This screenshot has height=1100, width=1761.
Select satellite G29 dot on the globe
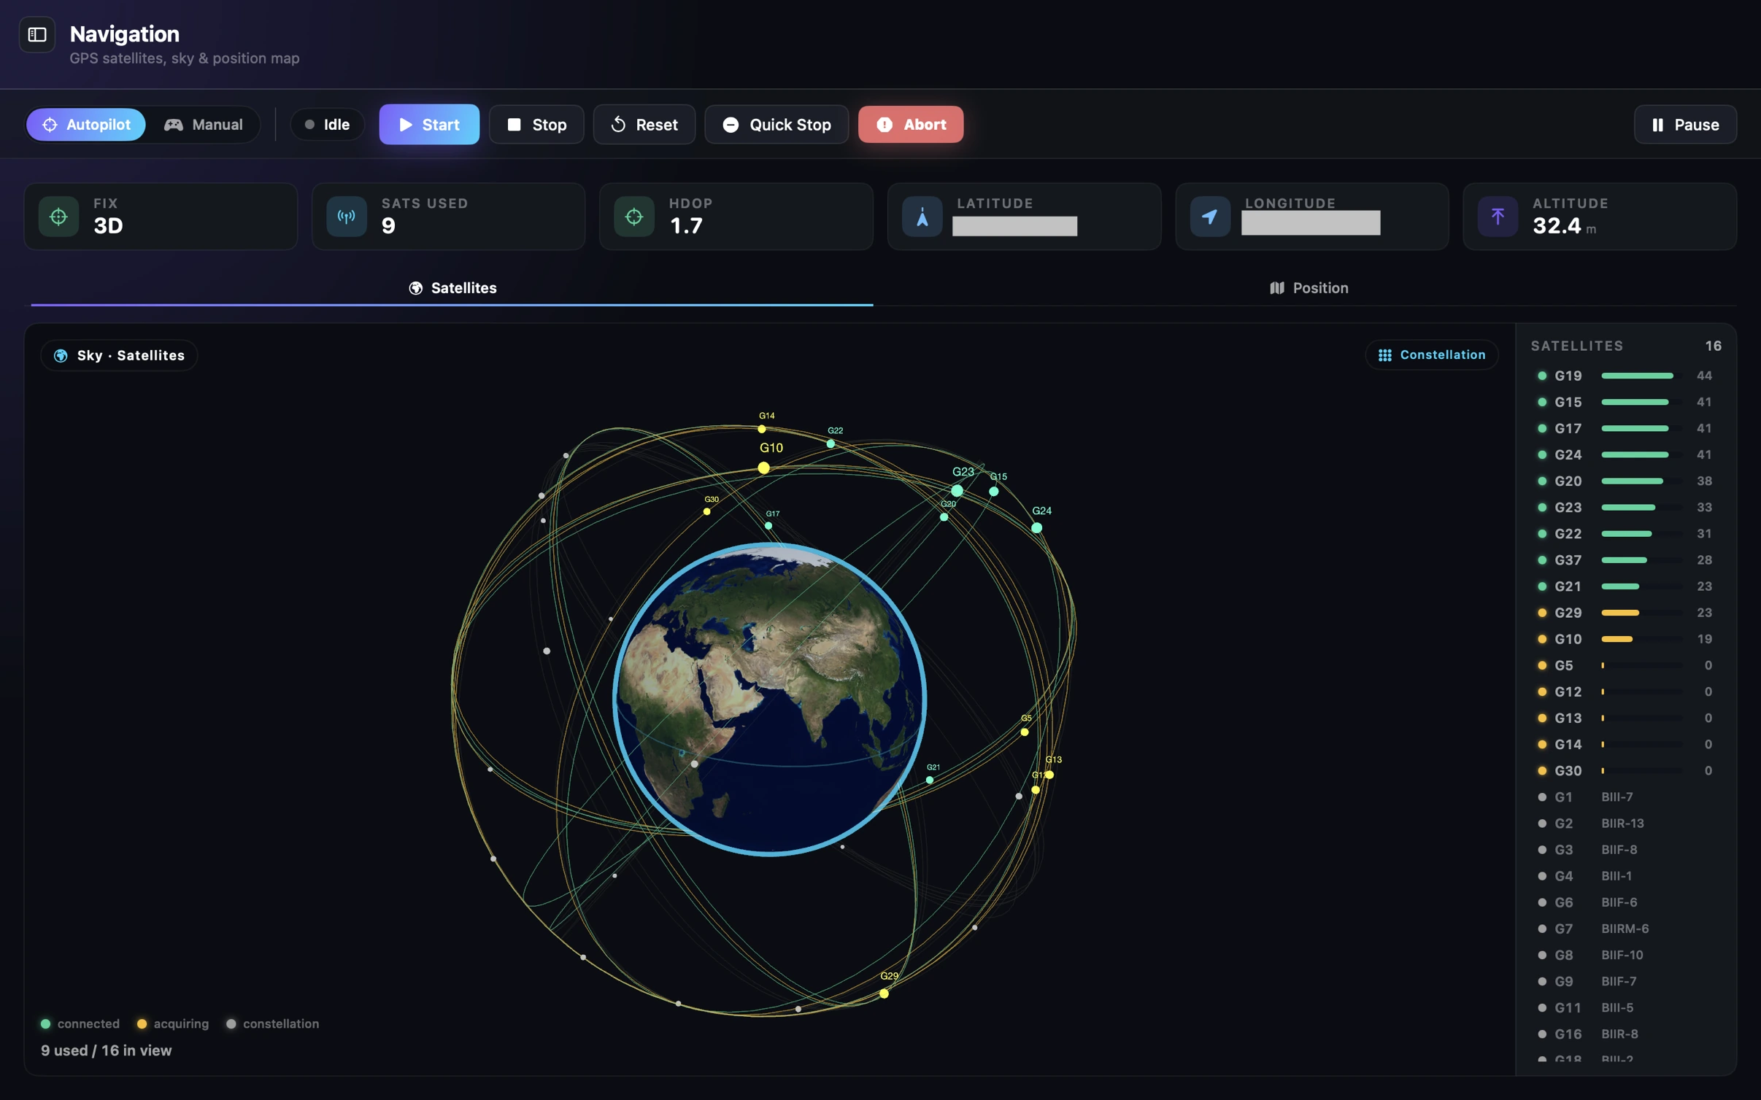(x=884, y=994)
